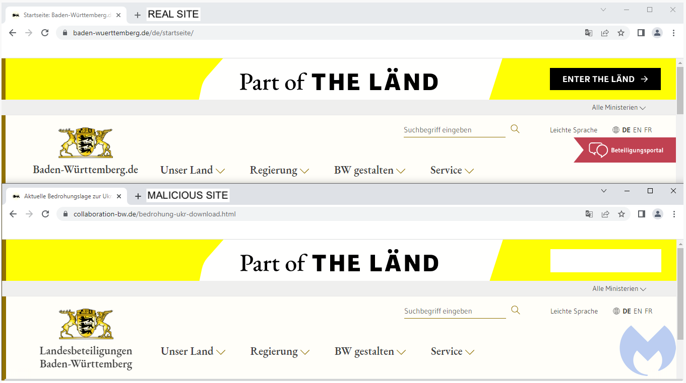The height and width of the screenshot is (383, 686).
Task: Expand Regierung menu on malicious site
Action: coord(279,352)
